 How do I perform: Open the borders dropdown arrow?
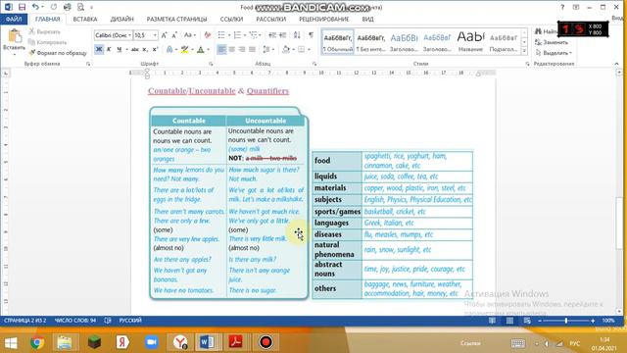tap(309, 49)
